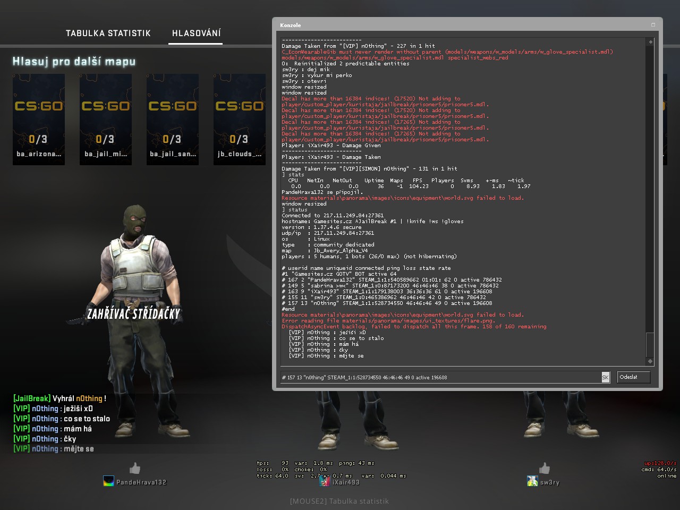
Task: Click the Konzole title bar
Action: [457, 25]
